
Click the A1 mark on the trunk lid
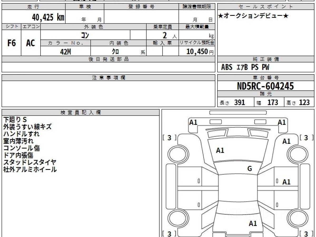pos(253,224)
